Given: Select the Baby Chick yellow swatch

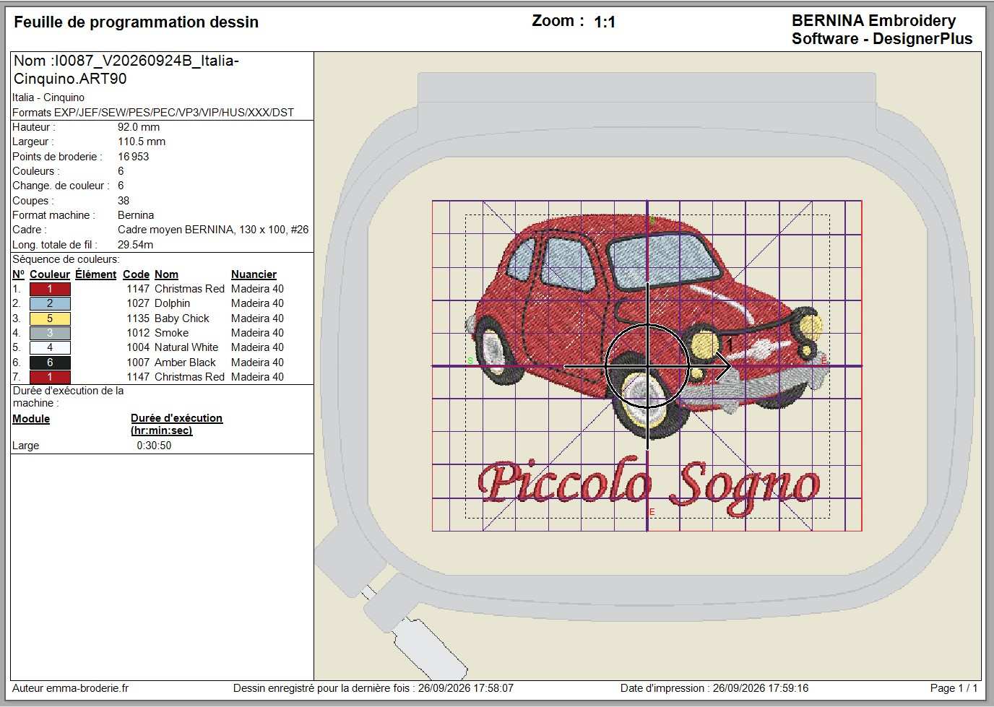Looking at the screenshot, I should pos(50,318).
